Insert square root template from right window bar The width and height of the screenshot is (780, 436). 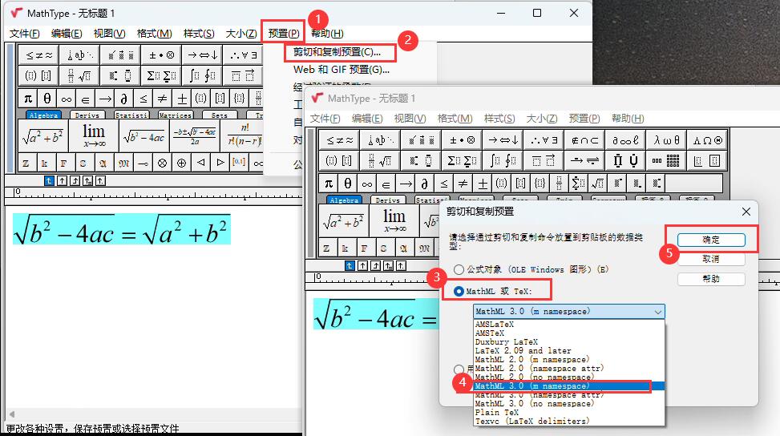point(598,184)
